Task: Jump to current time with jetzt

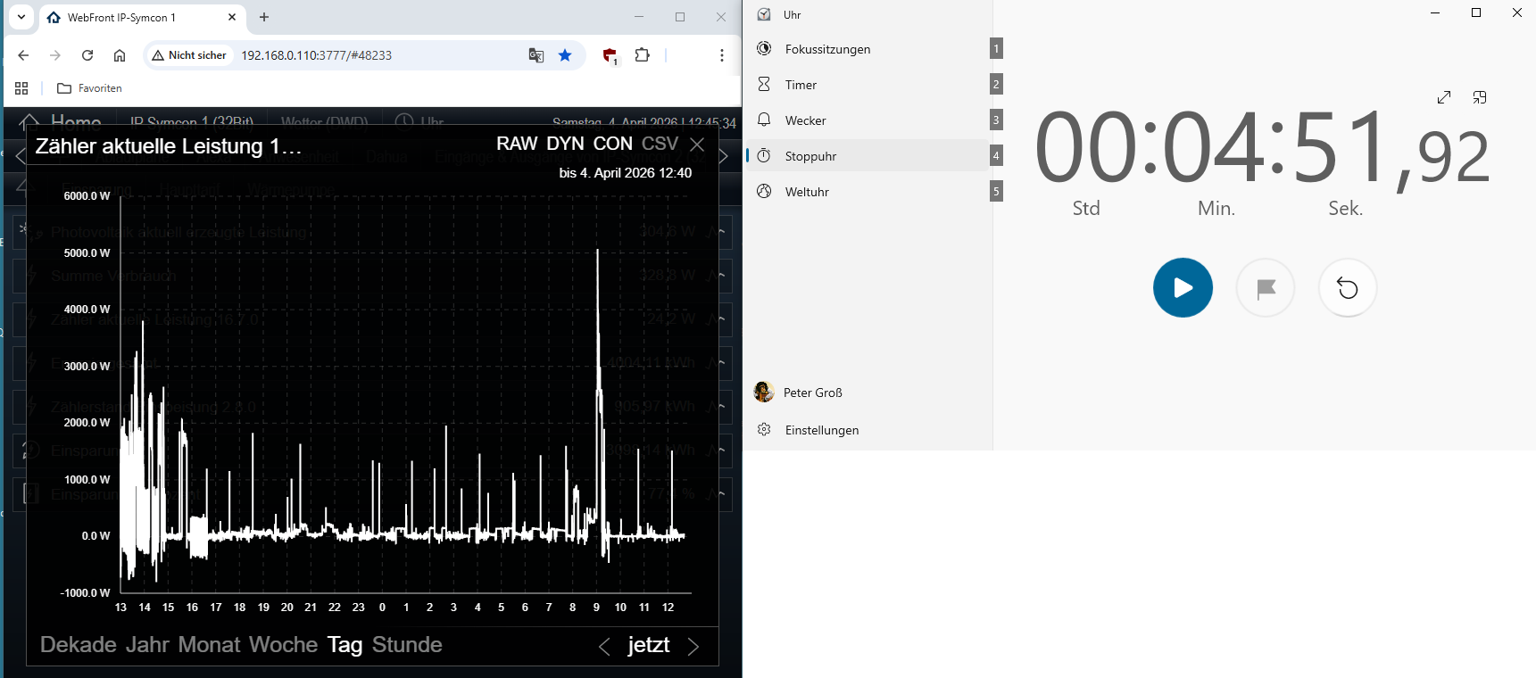Action: tap(649, 645)
